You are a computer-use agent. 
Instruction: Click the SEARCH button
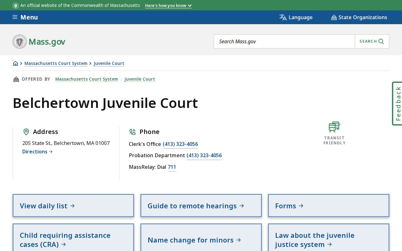pos(372,41)
